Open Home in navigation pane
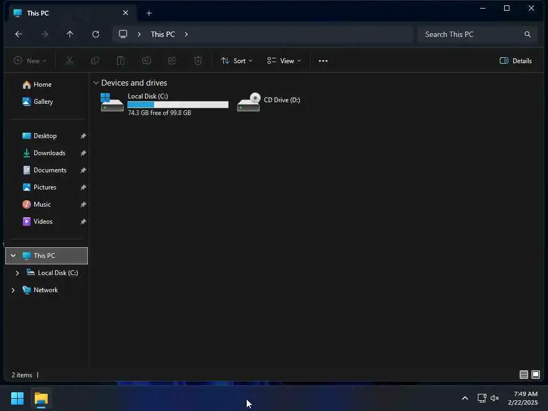The width and height of the screenshot is (548, 411). pyautogui.click(x=37, y=85)
